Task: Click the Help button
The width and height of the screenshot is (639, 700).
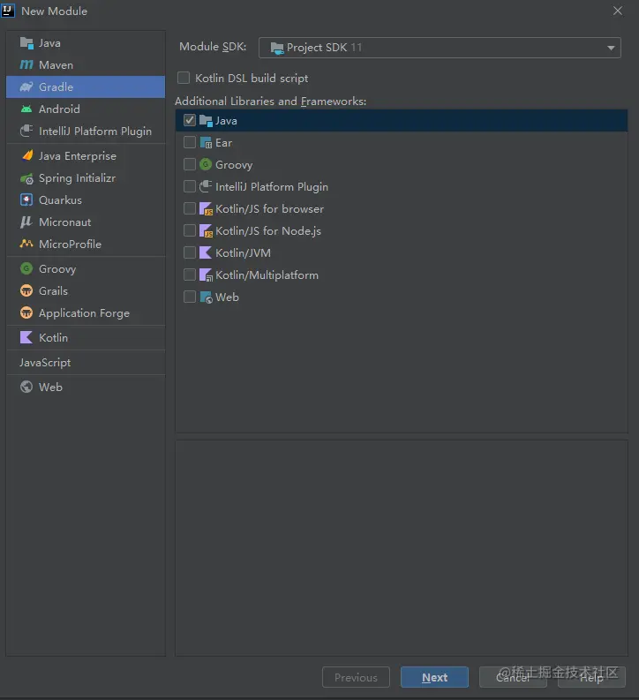Action: pyautogui.click(x=591, y=677)
